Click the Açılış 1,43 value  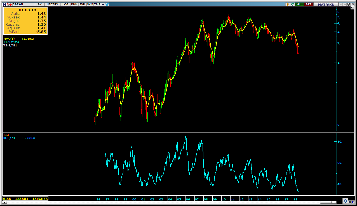41,14
